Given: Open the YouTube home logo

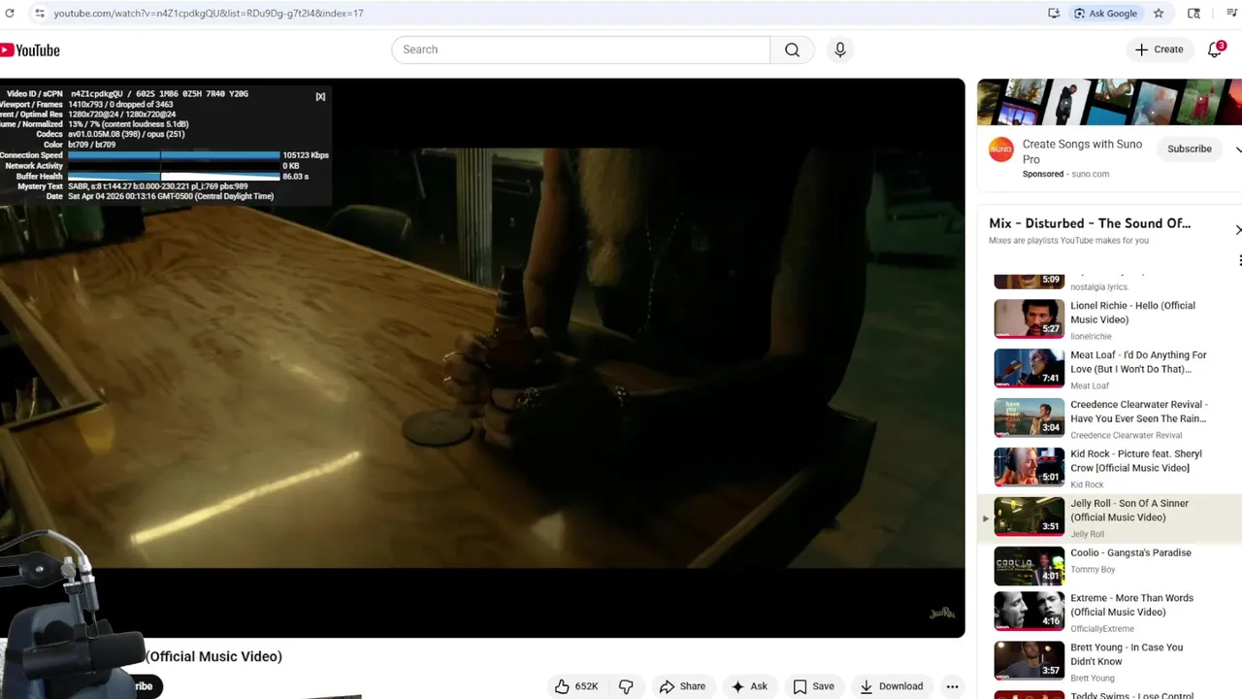Looking at the screenshot, I should coord(30,50).
